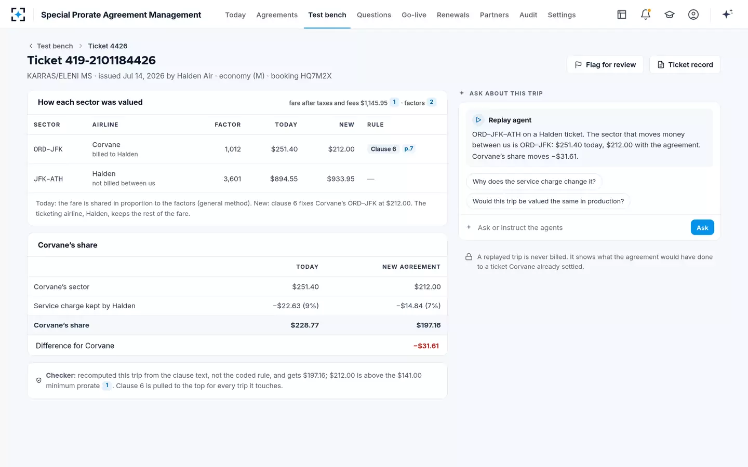Open the Settings tab
This screenshot has width=748, height=467.
(562, 15)
